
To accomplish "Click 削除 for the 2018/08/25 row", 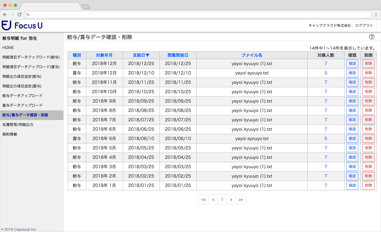I will [368, 110].
